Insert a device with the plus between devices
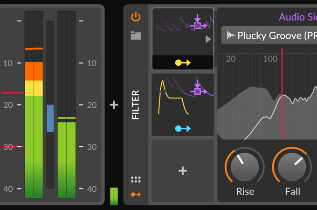This screenshot has width=317, height=210. click(114, 105)
